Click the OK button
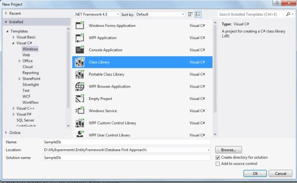 click(x=255, y=173)
